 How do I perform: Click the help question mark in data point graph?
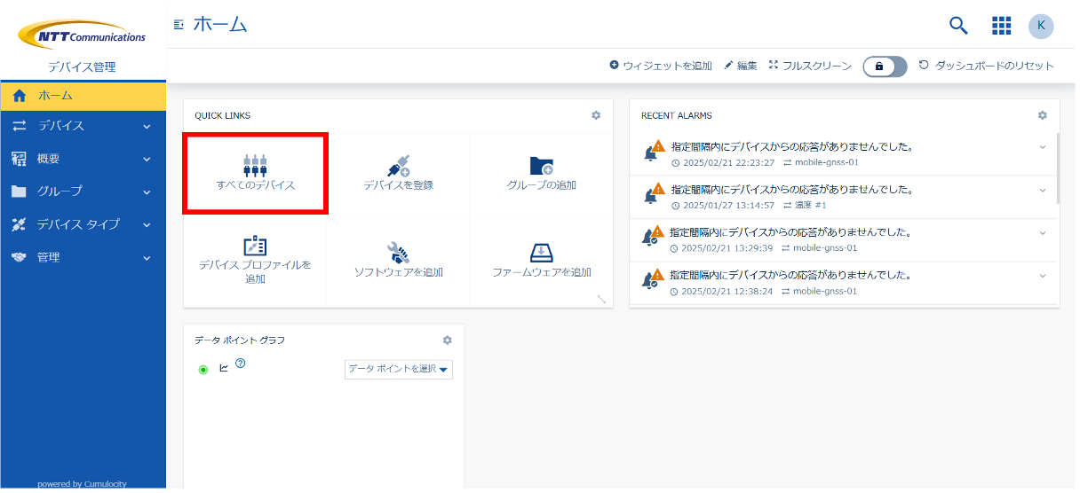tap(240, 364)
